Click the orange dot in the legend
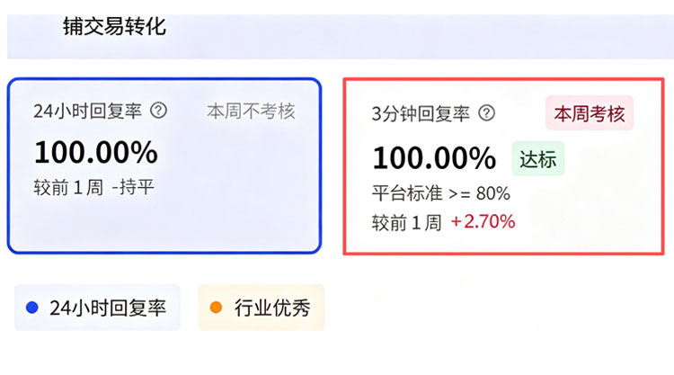The image size is (674, 375). (x=216, y=308)
